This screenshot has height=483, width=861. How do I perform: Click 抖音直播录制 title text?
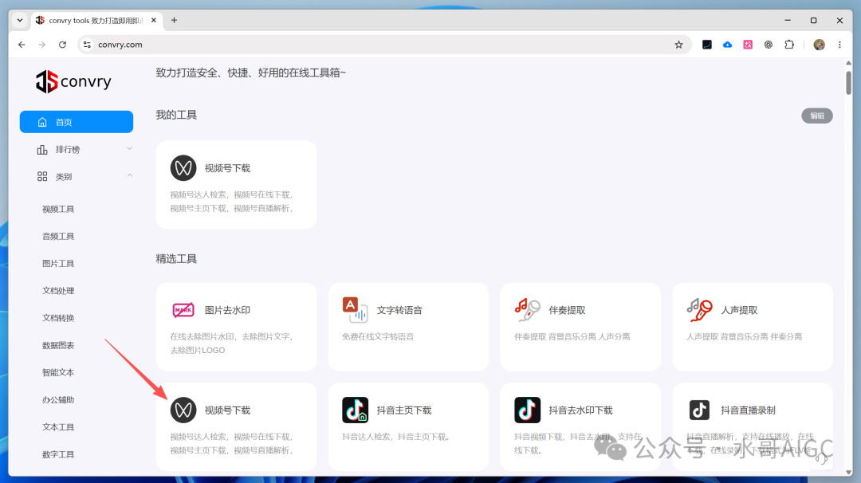pyautogui.click(x=748, y=410)
